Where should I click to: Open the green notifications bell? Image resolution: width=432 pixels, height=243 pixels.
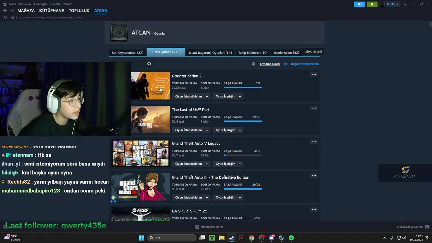tap(372, 4)
